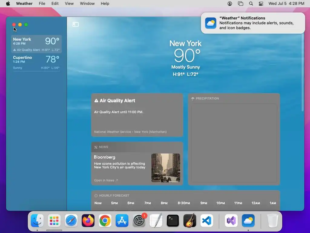Image resolution: width=310 pixels, height=233 pixels.
Task: Click the Hourly Forecast clock icon
Action: click(96, 196)
